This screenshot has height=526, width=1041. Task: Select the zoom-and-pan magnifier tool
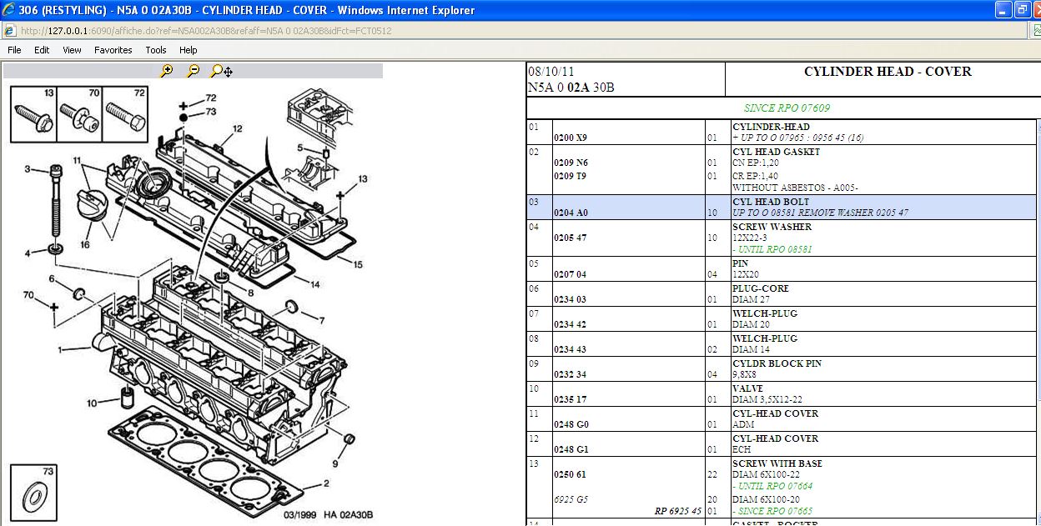point(221,71)
